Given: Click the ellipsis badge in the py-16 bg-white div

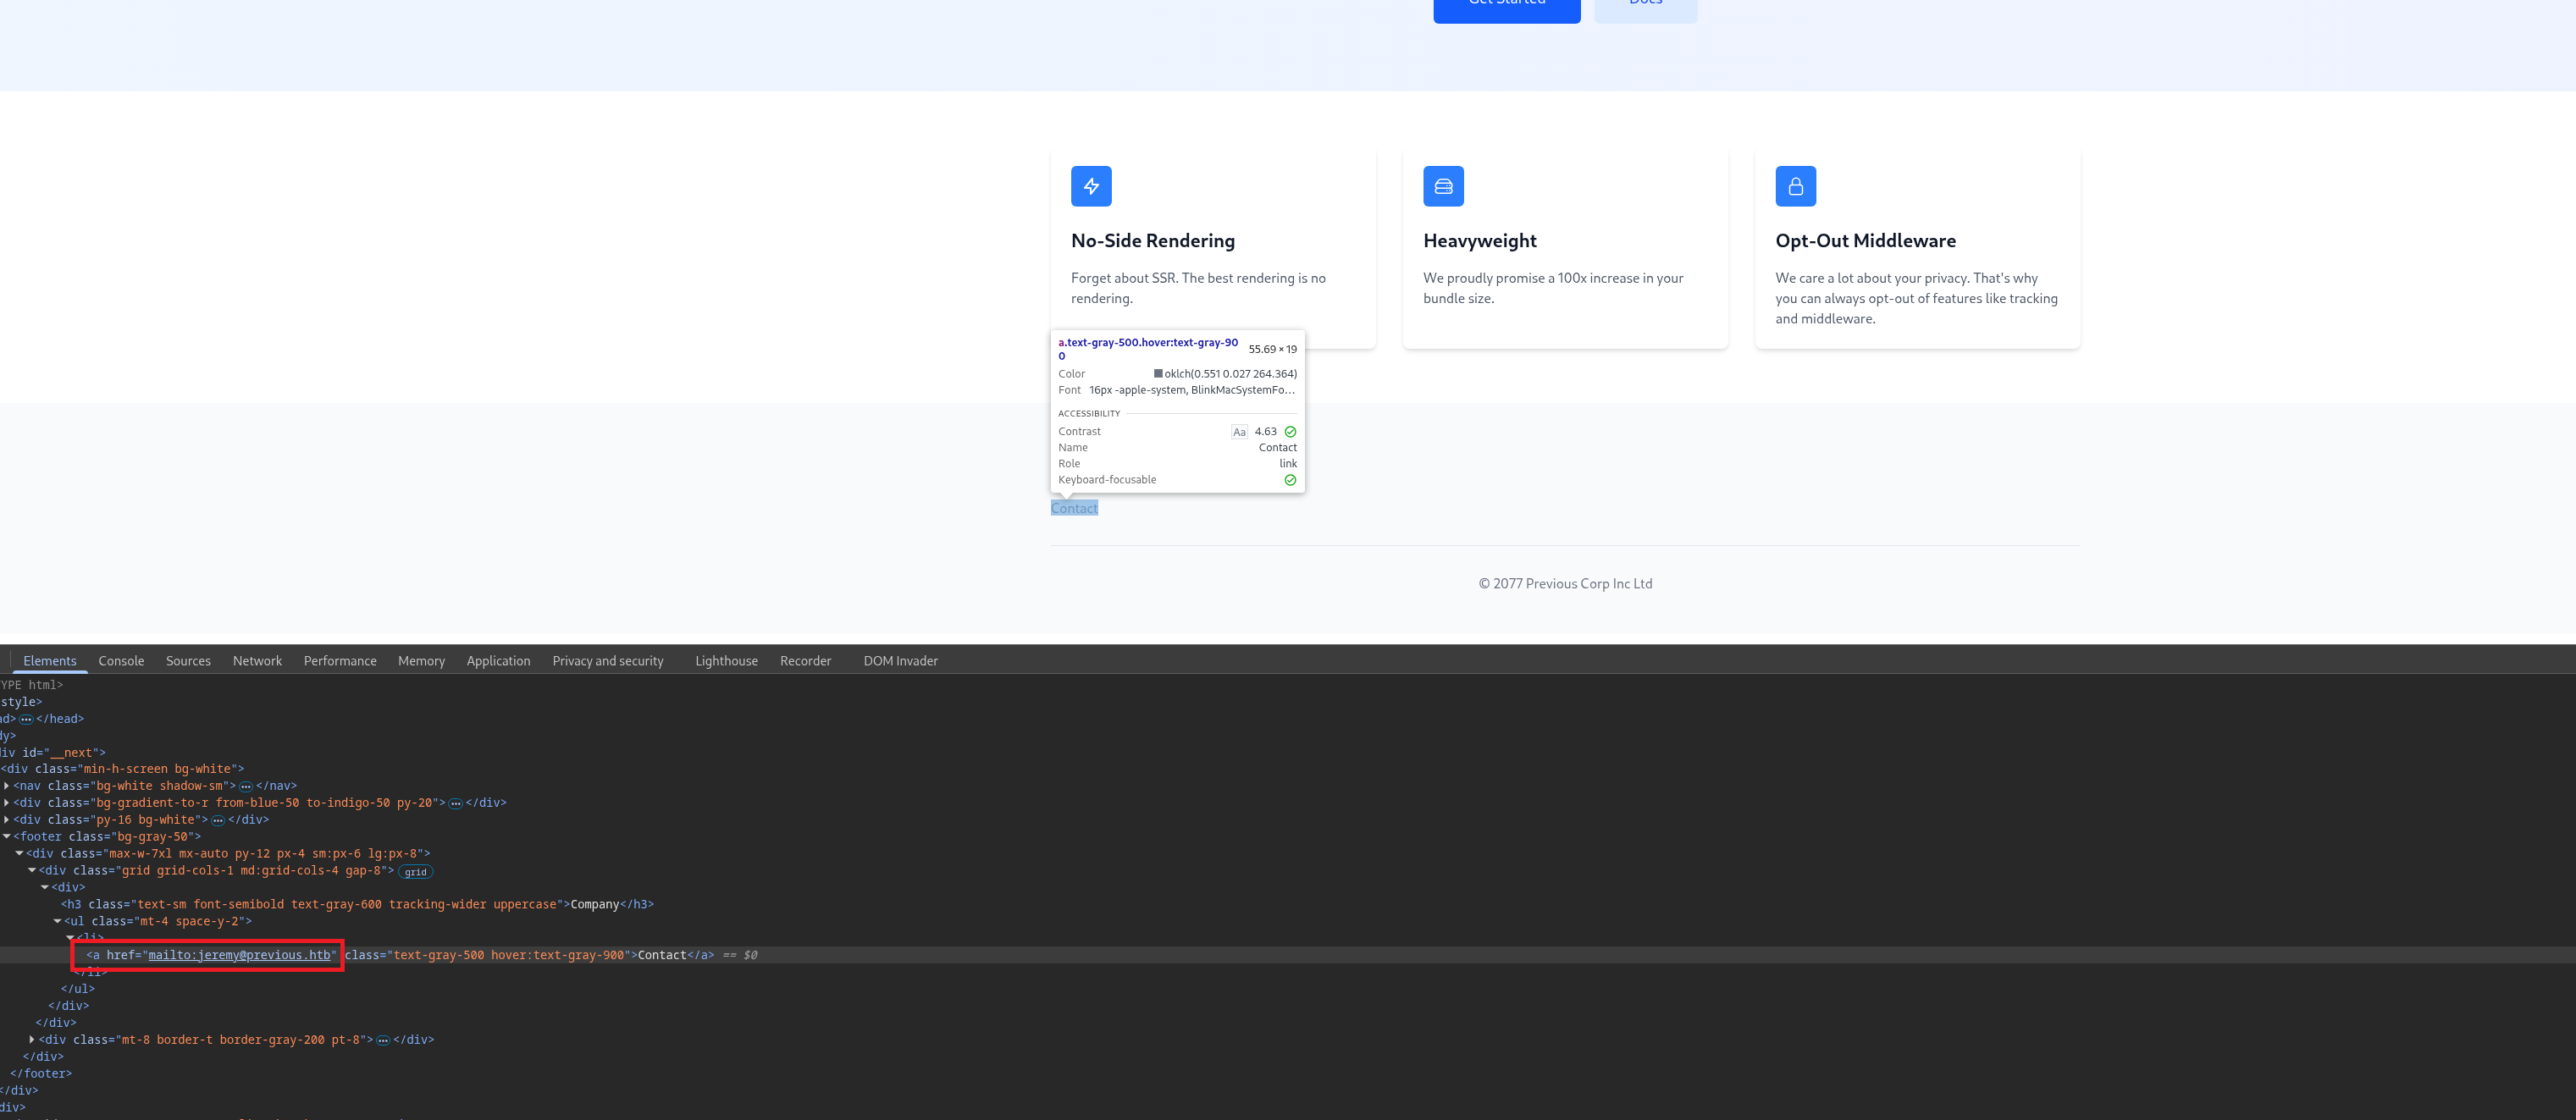Looking at the screenshot, I should pyautogui.click(x=218, y=820).
